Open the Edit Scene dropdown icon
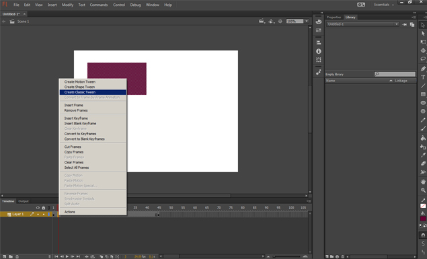427x259 pixels. (x=262, y=22)
